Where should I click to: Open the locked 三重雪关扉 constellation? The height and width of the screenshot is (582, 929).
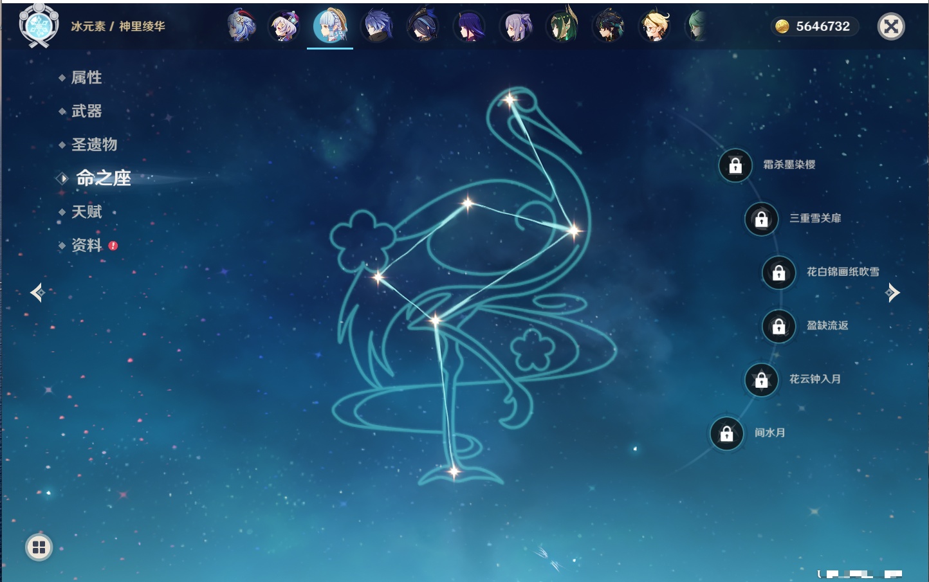click(x=761, y=219)
